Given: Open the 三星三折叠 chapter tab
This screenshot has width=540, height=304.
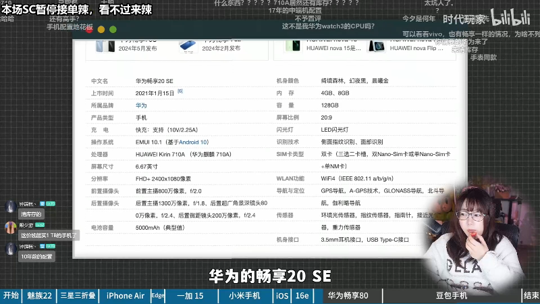Looking at the screenshot, I should pos(78,296).
